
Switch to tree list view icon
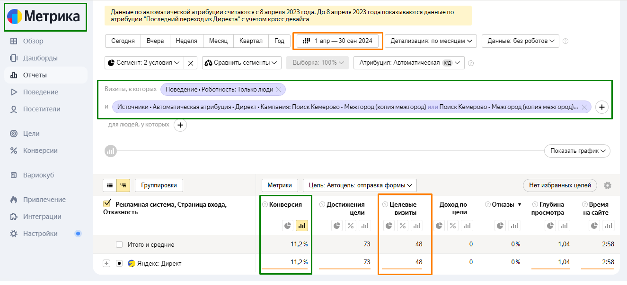pos(123,185)
